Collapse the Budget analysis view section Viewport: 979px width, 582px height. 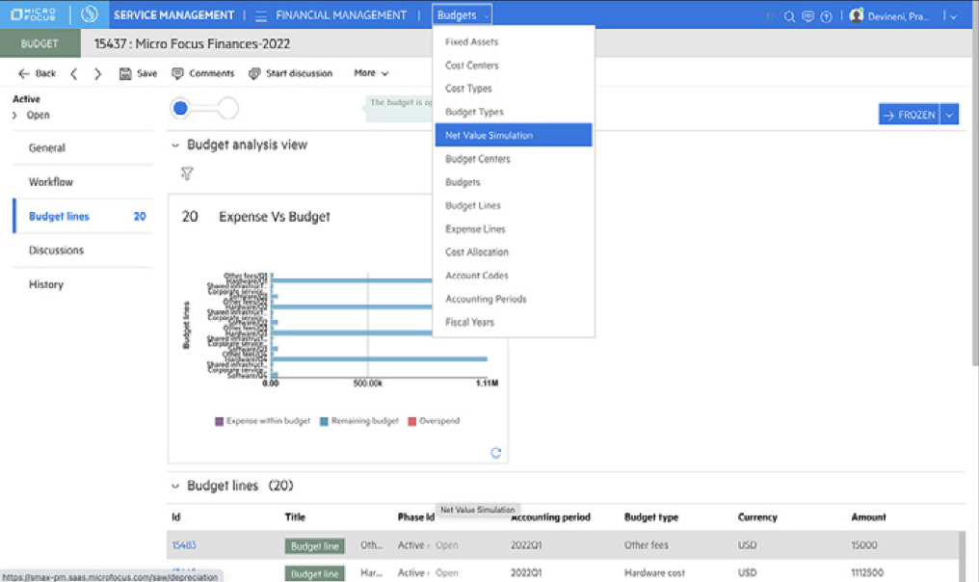click(175, 145)
